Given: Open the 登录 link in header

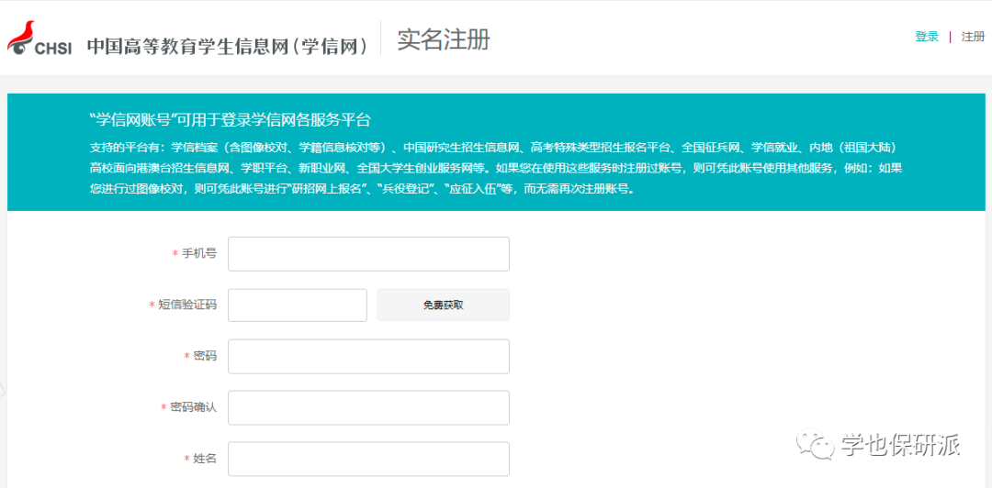Looking at the screenshot, I should [x=926, y=37].
